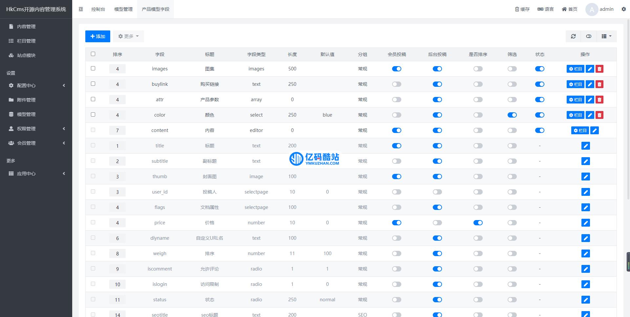Edit the title field with pencil icon

click(586, 146)
